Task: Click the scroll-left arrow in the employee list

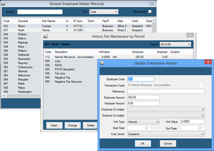Action: [4, 96]
